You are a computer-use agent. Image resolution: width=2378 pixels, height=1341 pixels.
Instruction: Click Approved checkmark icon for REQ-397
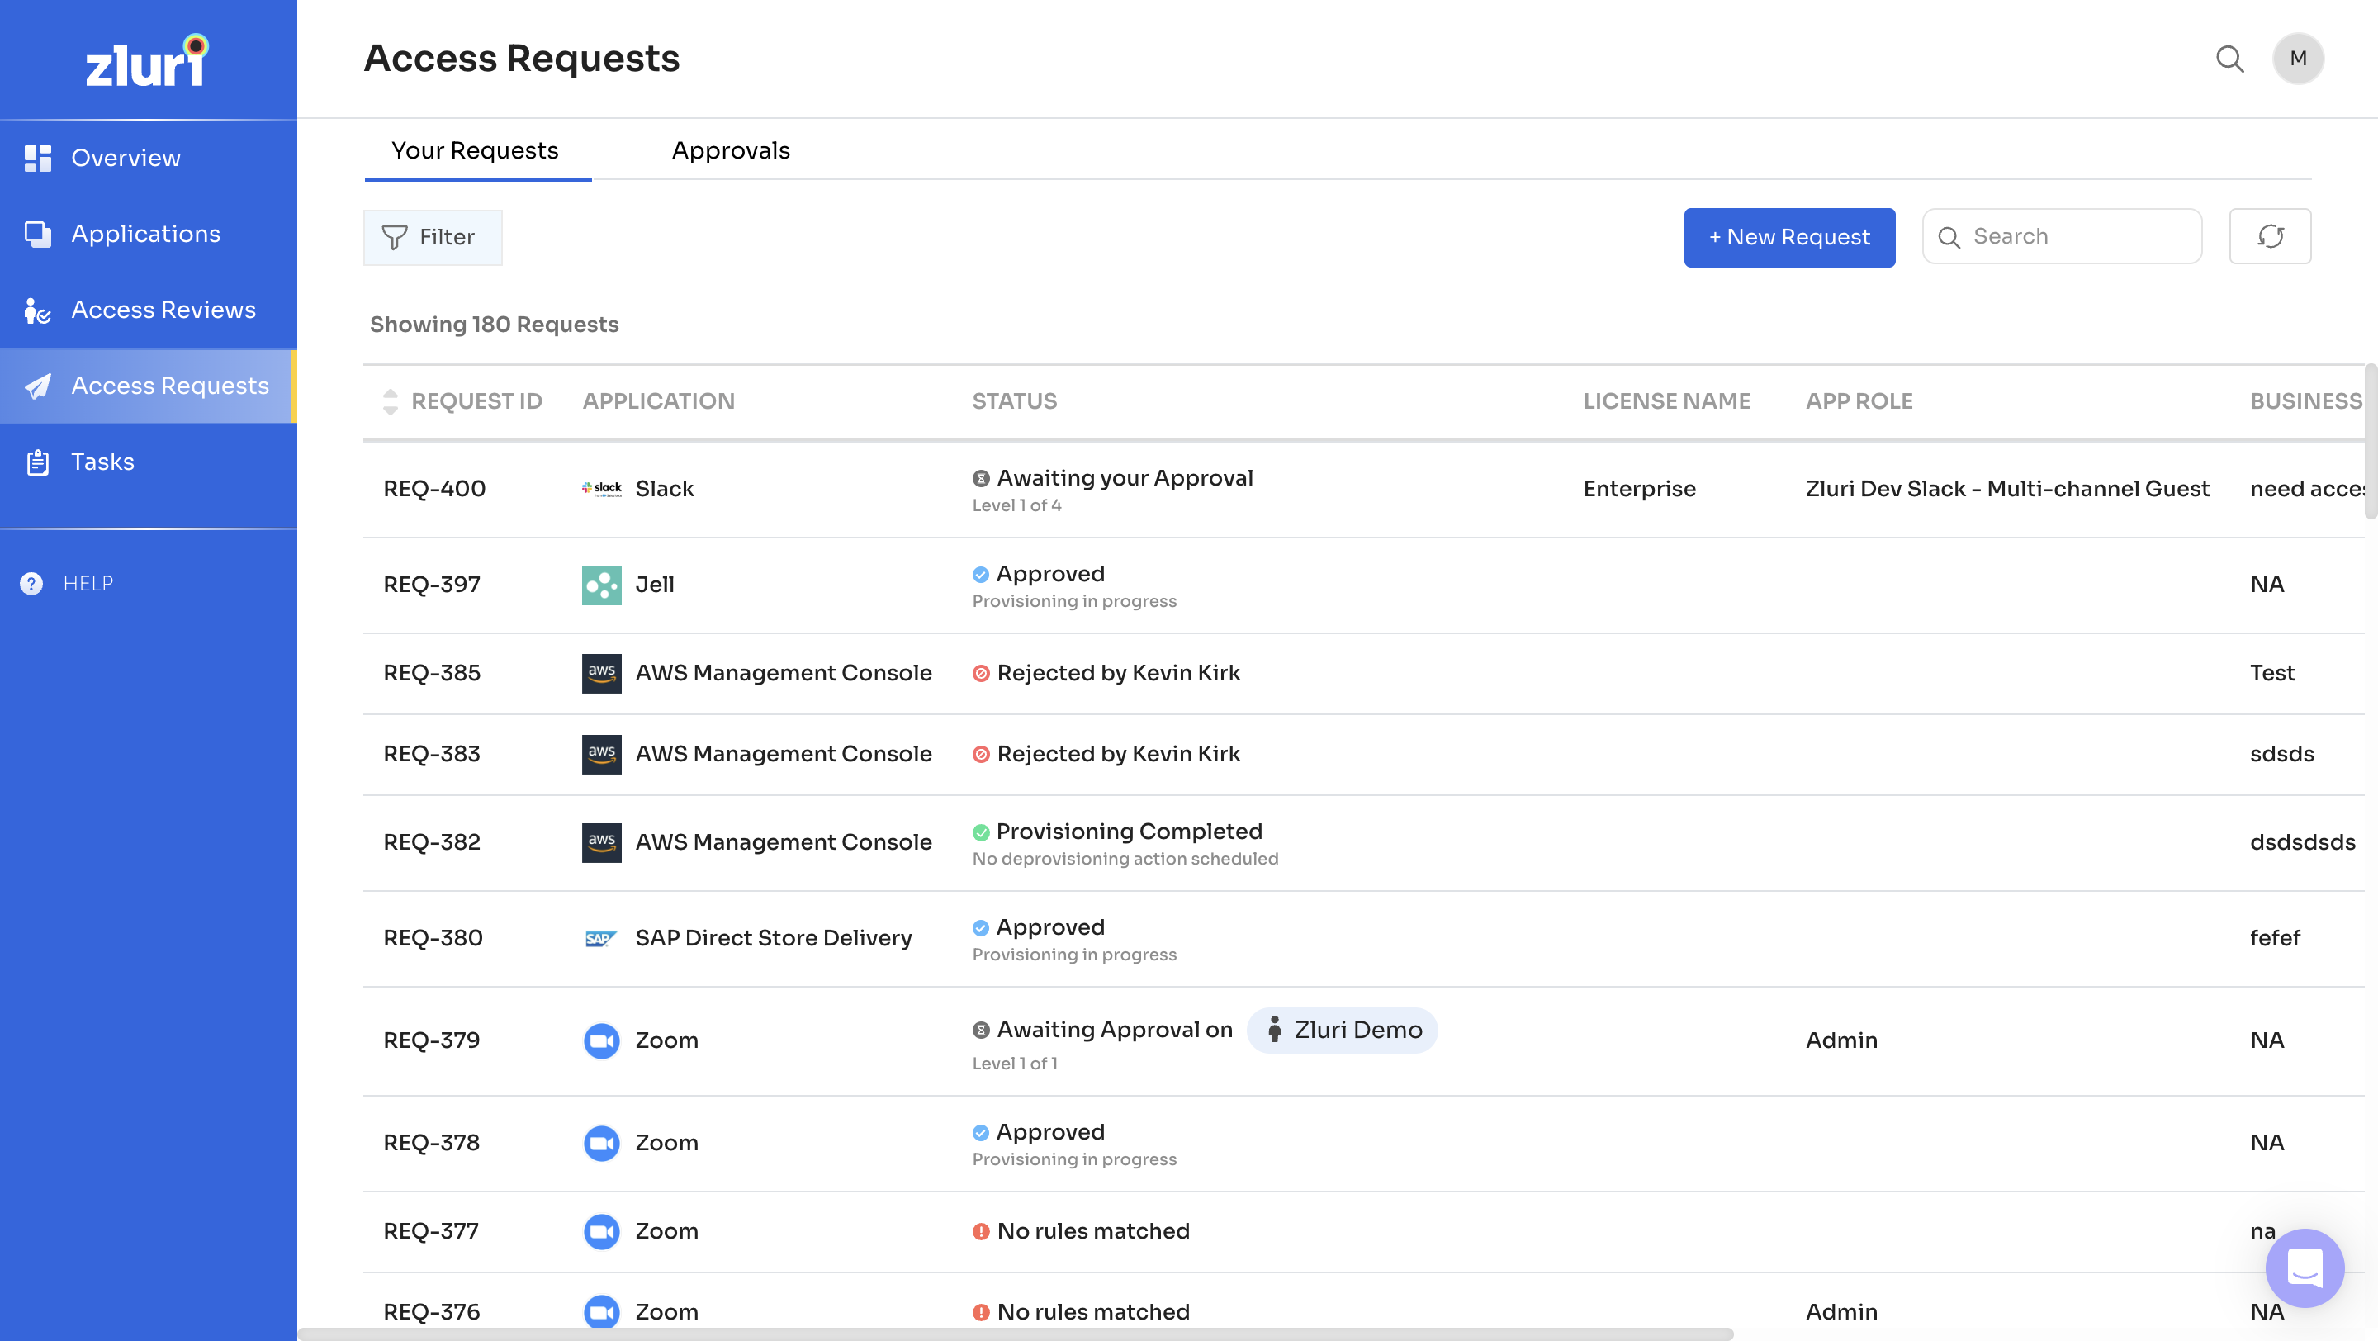pos(981,575)
